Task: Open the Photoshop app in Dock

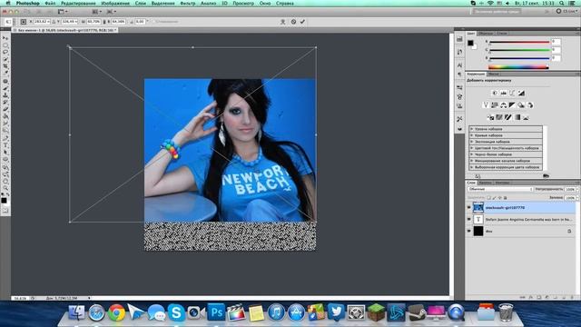Action: coord(216,312)
